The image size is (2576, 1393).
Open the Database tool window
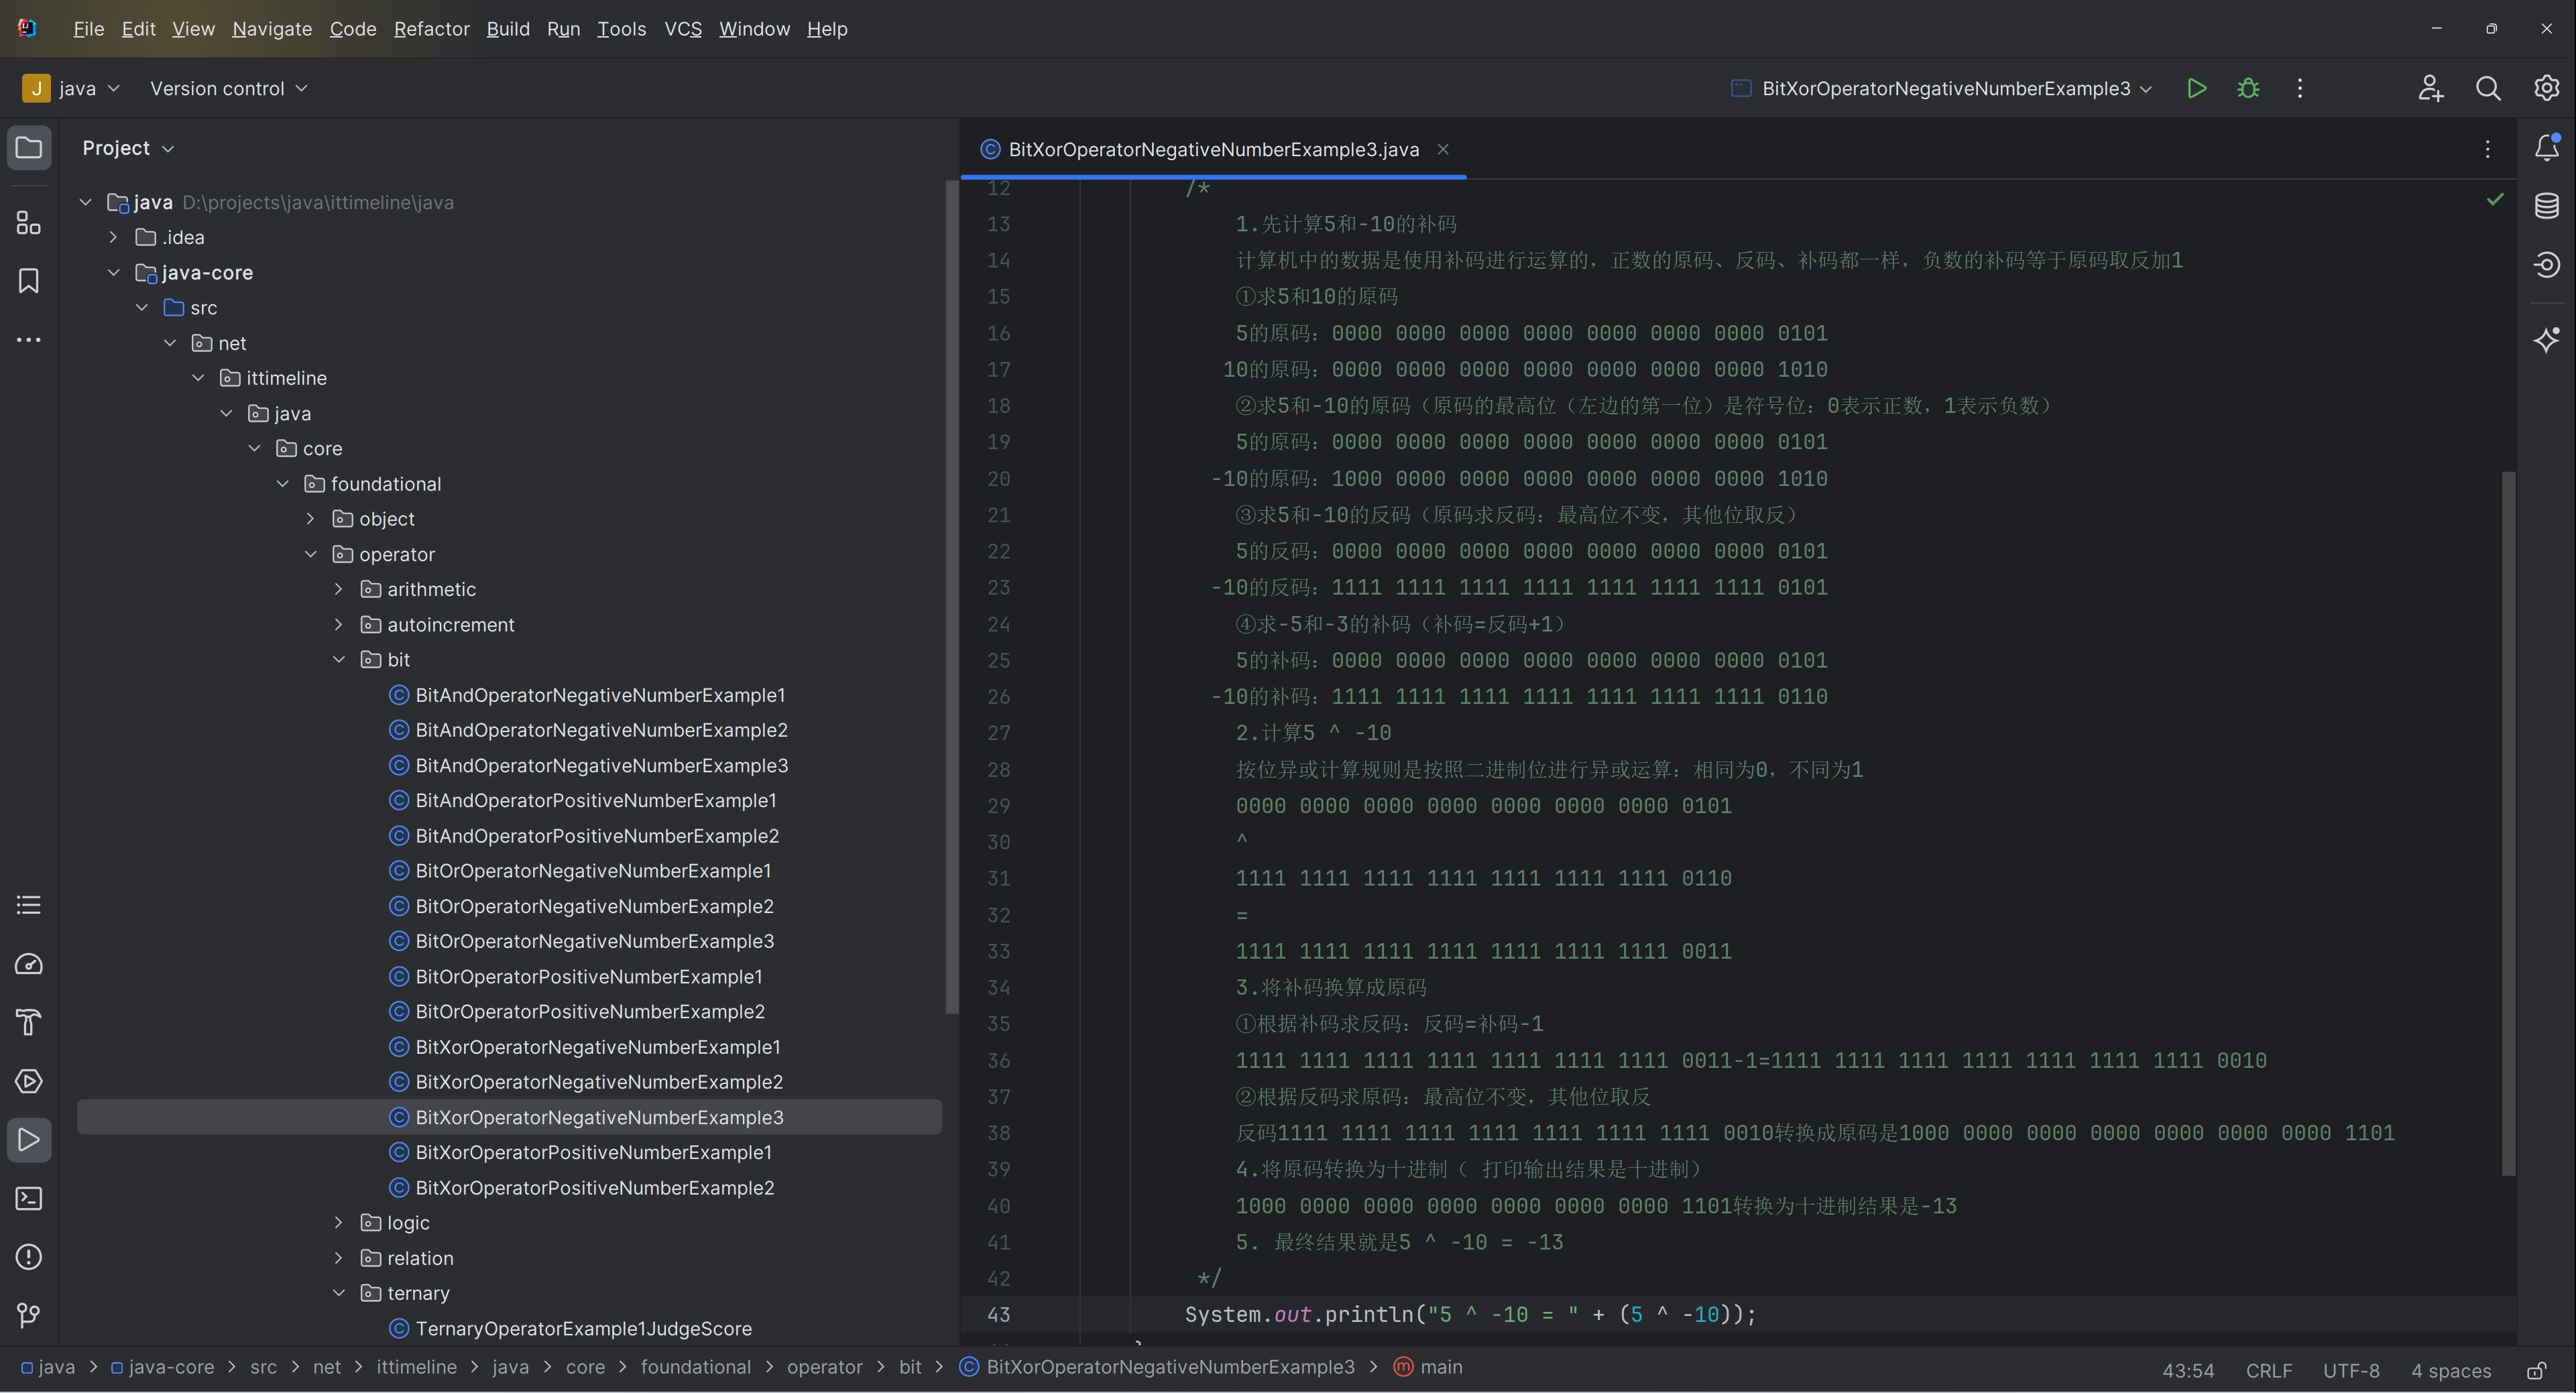point(2546,206)
